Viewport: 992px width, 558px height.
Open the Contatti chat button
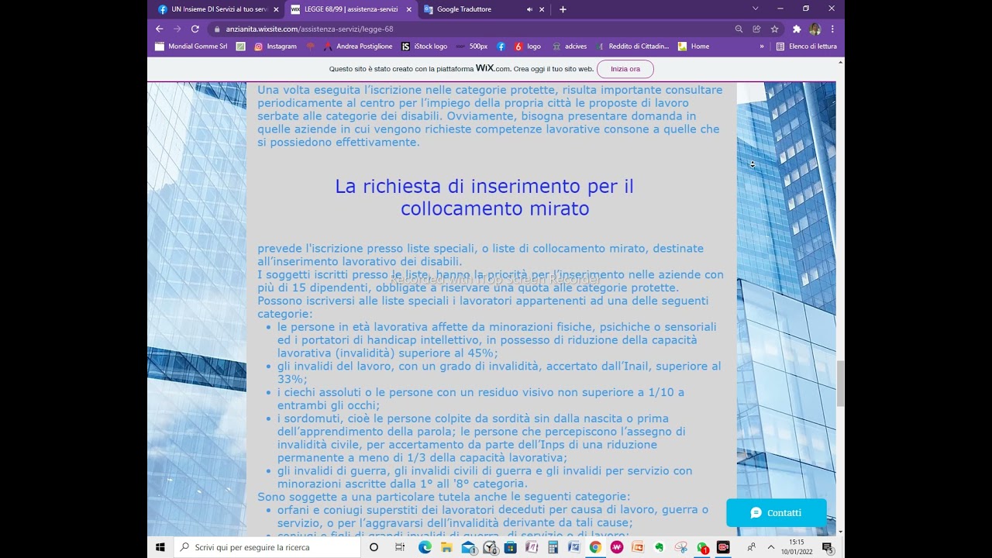tap(777, 513)
